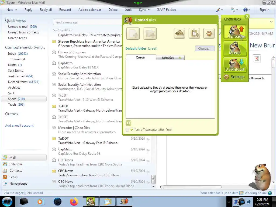Screen dimensions: 276x207
Task: Open ChomikBox Settings
Action: [x=234, y=77]
